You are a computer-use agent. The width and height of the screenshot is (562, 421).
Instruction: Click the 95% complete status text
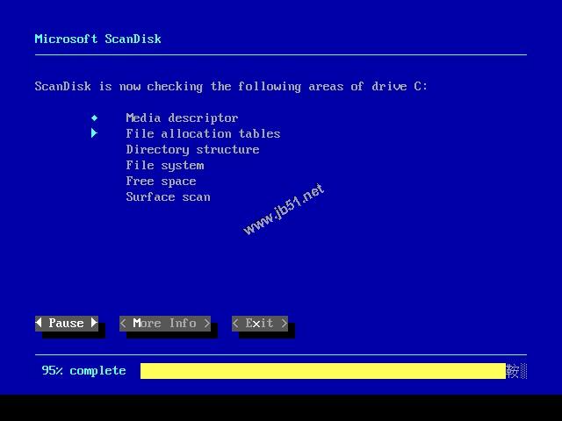coord(84,370)
